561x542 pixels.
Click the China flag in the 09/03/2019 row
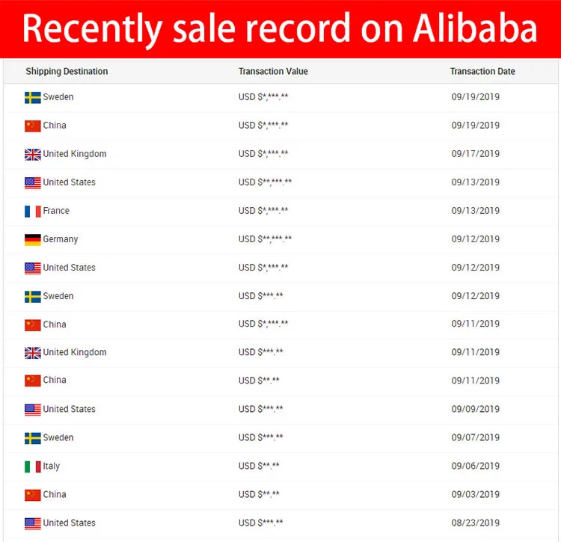(x=32, y=495)
